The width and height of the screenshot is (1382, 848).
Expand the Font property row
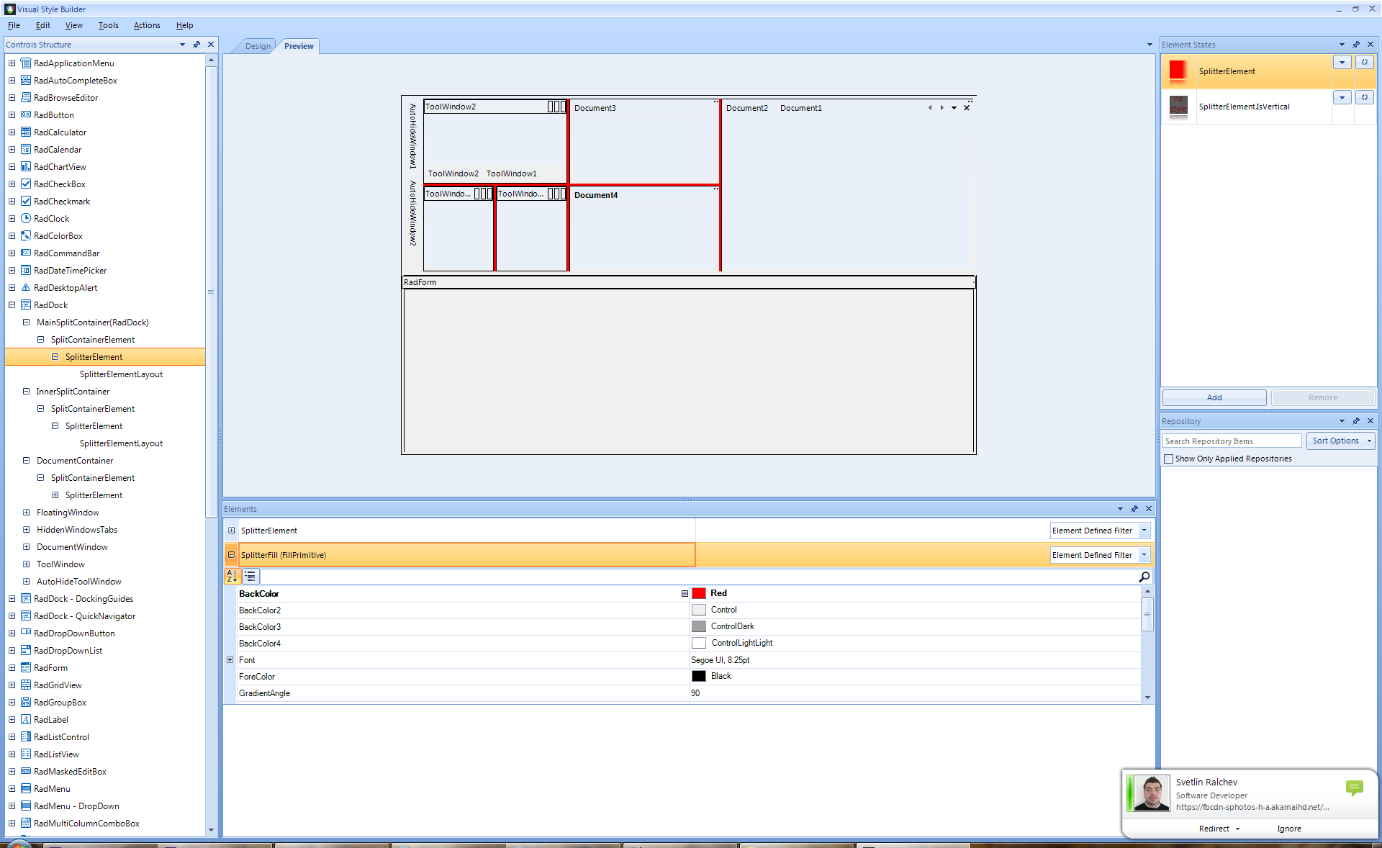pos(230,660)
